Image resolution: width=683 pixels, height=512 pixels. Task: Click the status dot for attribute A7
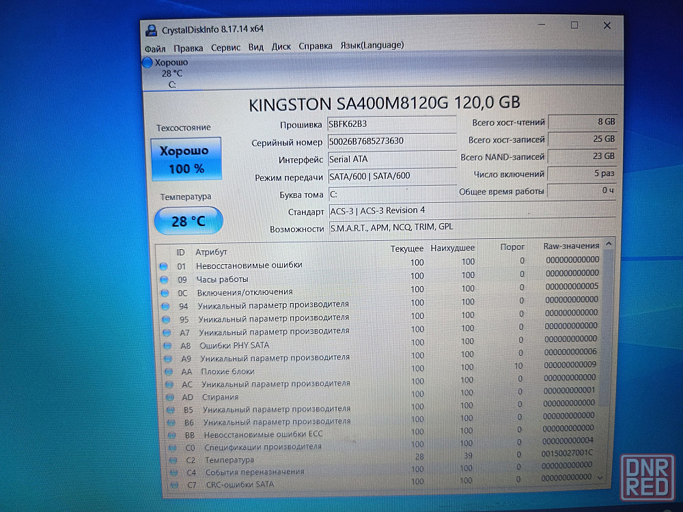pyautogui.click(x=167, y=332)
